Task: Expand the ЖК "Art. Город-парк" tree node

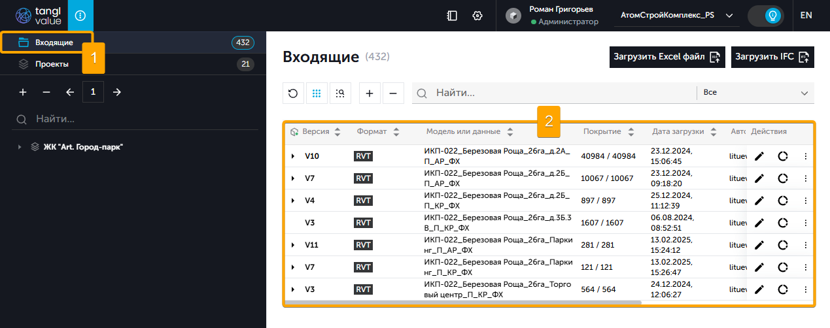Action: point(20,147)
